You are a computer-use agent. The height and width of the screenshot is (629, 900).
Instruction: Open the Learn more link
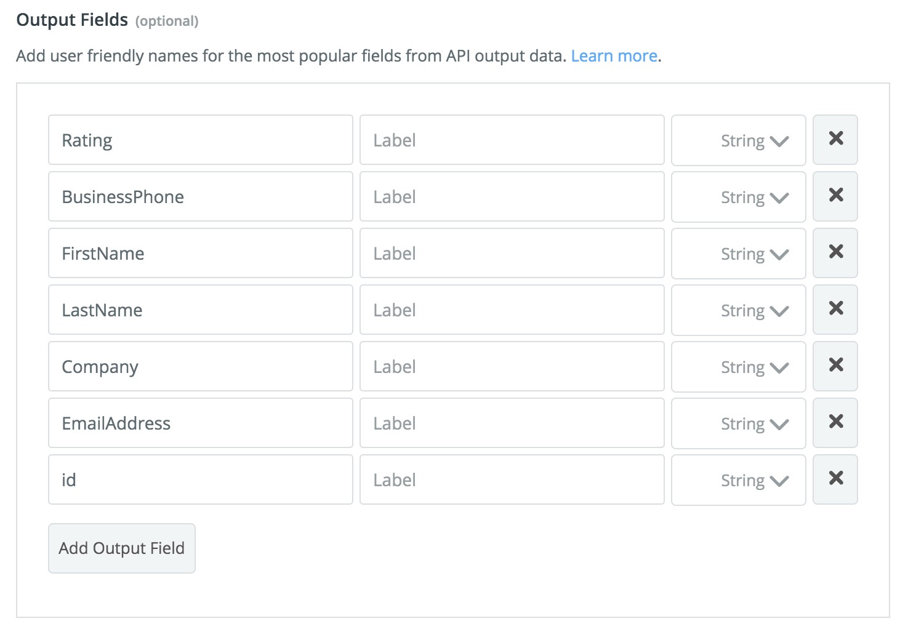(x=614, y=56)
